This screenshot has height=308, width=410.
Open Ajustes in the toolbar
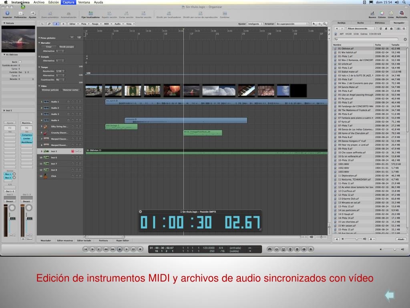coord(32,14)
